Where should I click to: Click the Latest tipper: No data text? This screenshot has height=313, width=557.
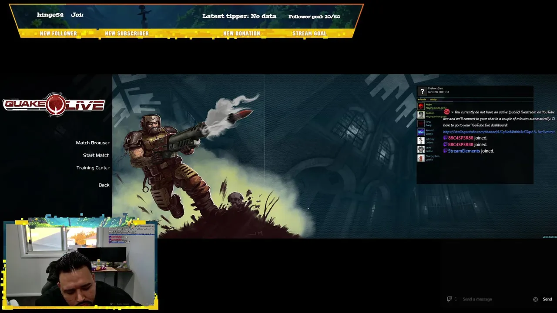[x=239, y=16]
